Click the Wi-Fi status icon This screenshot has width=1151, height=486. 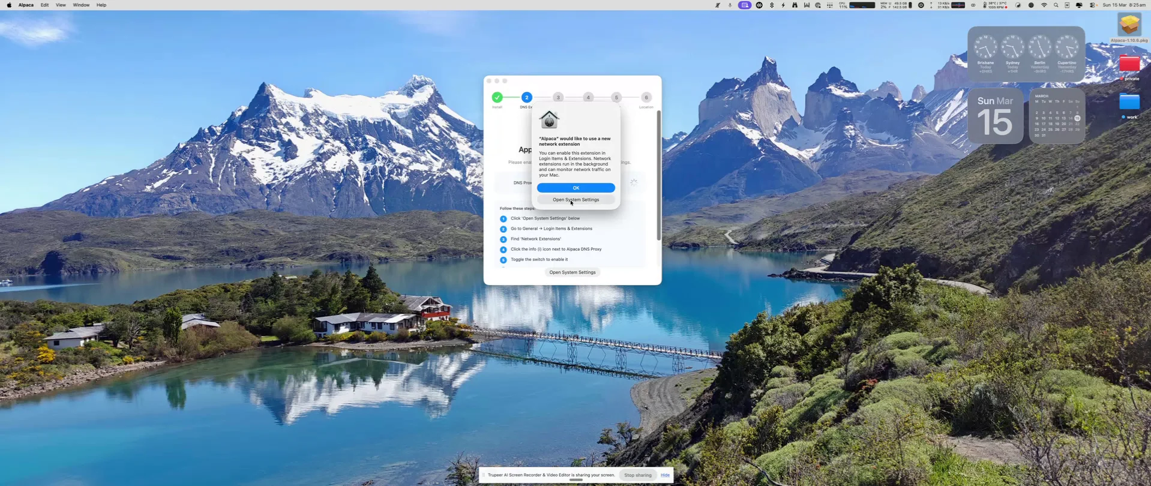click(x=1044, y=5)
